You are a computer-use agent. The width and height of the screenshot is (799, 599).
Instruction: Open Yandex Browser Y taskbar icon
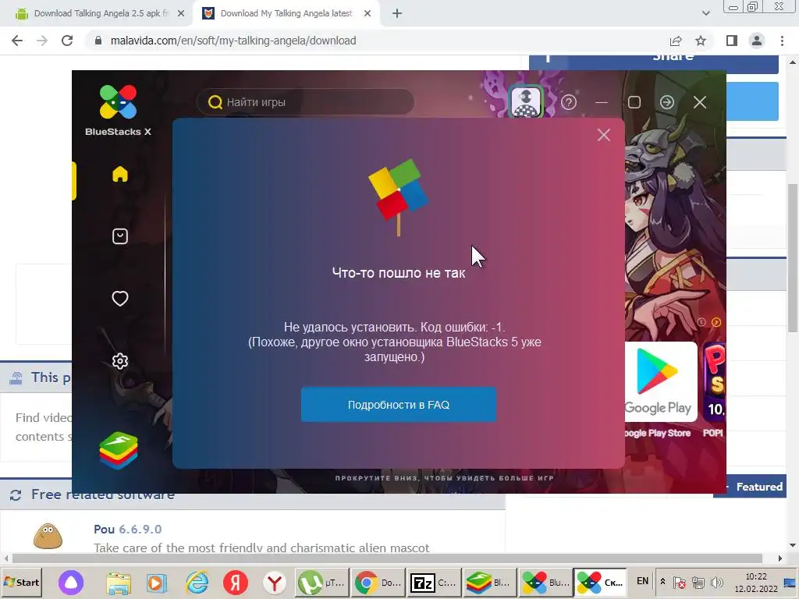click(275, 582)
